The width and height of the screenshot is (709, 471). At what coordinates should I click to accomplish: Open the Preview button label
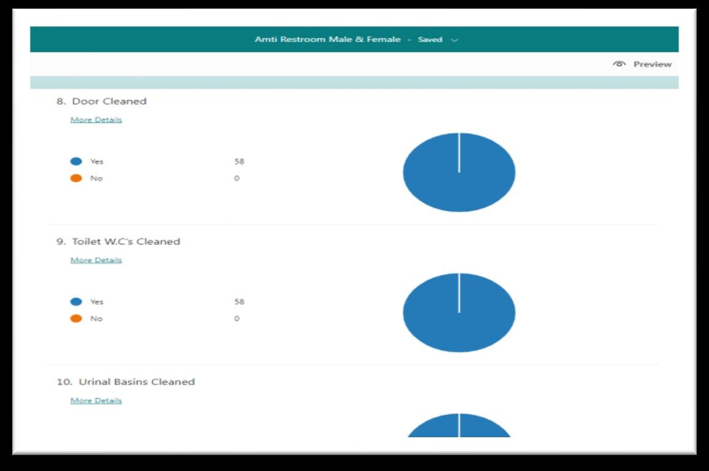coord(652,64)
